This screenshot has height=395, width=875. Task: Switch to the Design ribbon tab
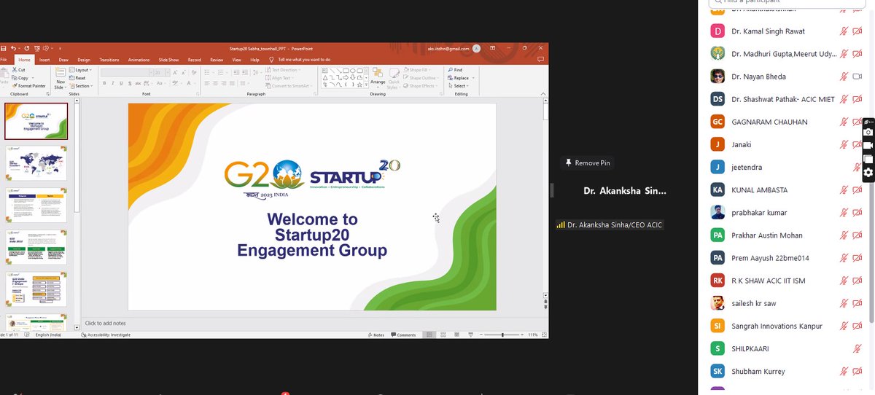click(84, 60)
